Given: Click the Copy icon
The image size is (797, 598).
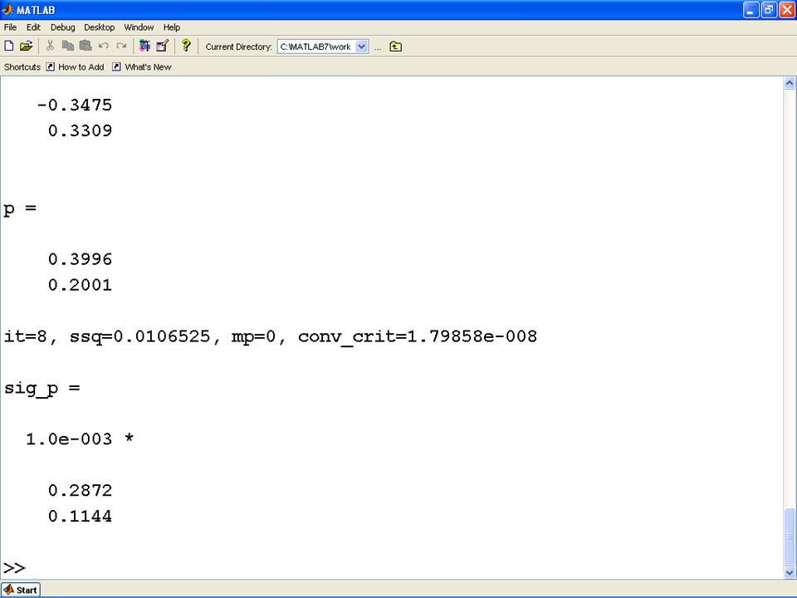Looking at the screenshot, I should point(67,47).
